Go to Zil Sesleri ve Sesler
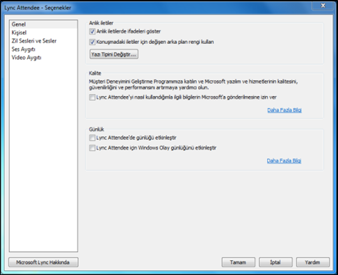The image size is (338, 275). (43, 41)
